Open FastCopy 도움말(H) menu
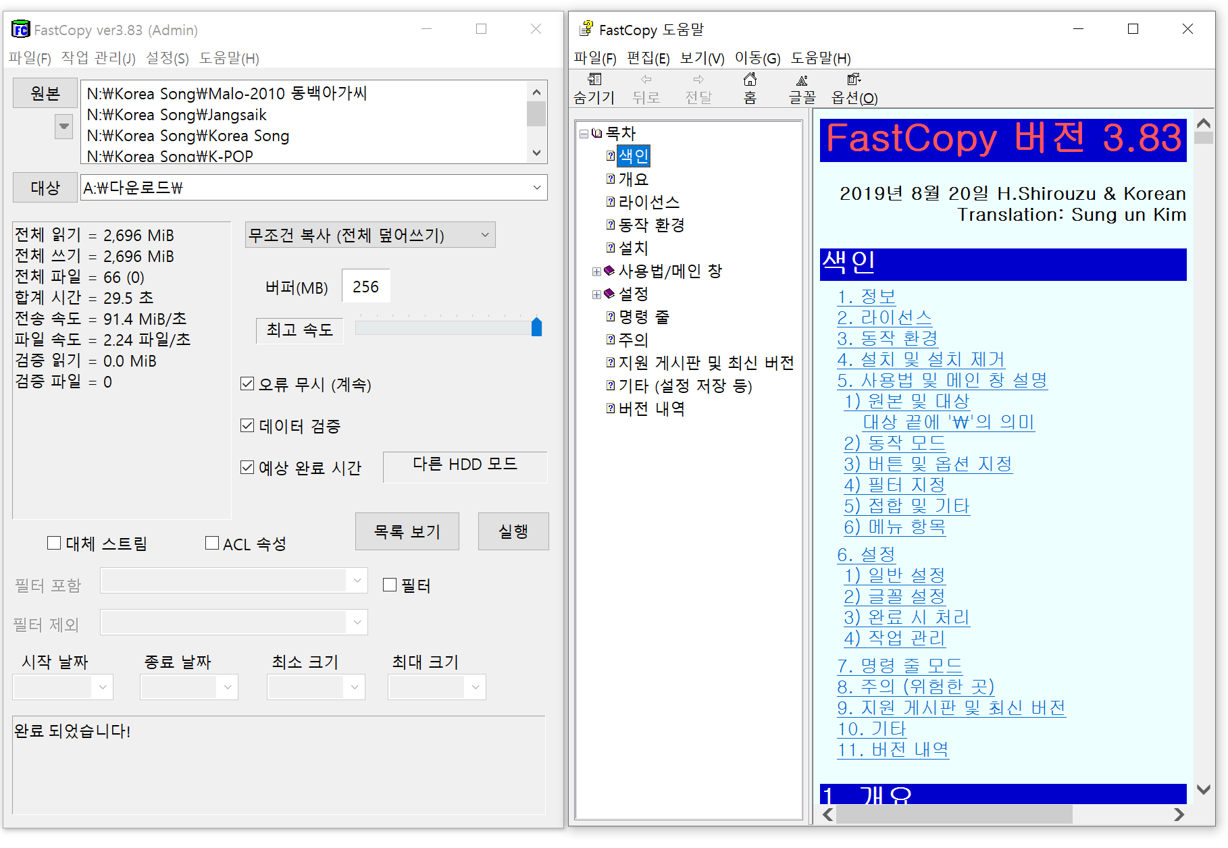1228x848 pixels. click(x=229, y=58)
